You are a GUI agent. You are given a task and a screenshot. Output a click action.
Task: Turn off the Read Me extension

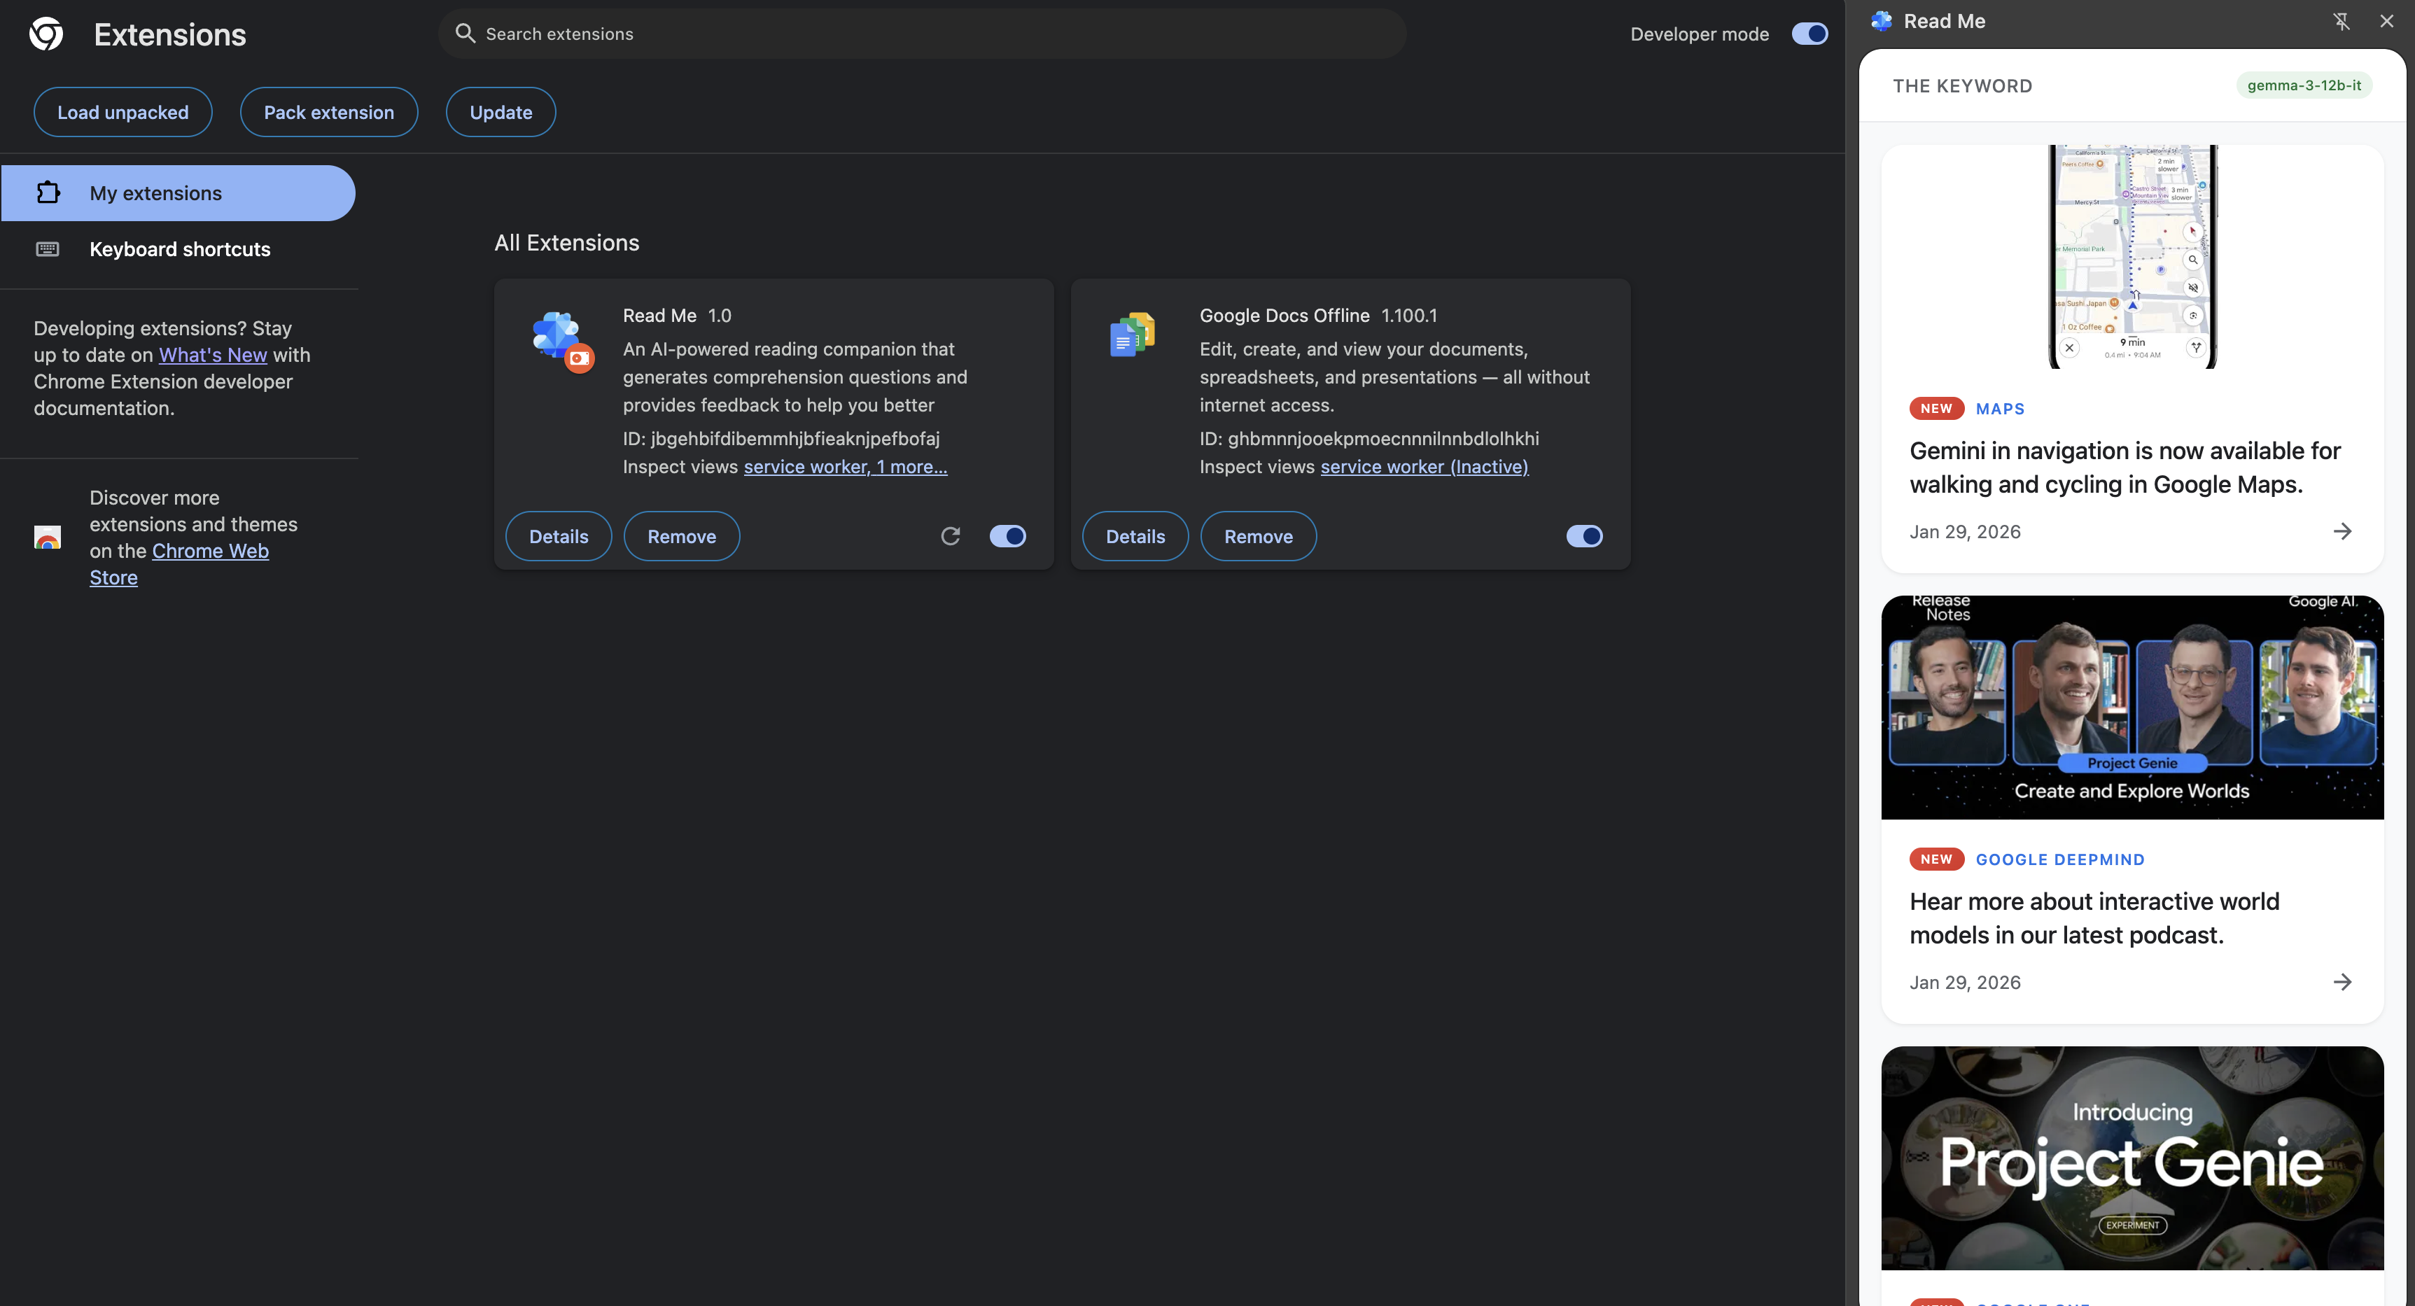[1008, 536]
